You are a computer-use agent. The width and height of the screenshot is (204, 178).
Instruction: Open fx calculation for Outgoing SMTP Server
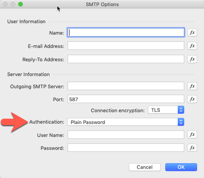coord(192,86)
